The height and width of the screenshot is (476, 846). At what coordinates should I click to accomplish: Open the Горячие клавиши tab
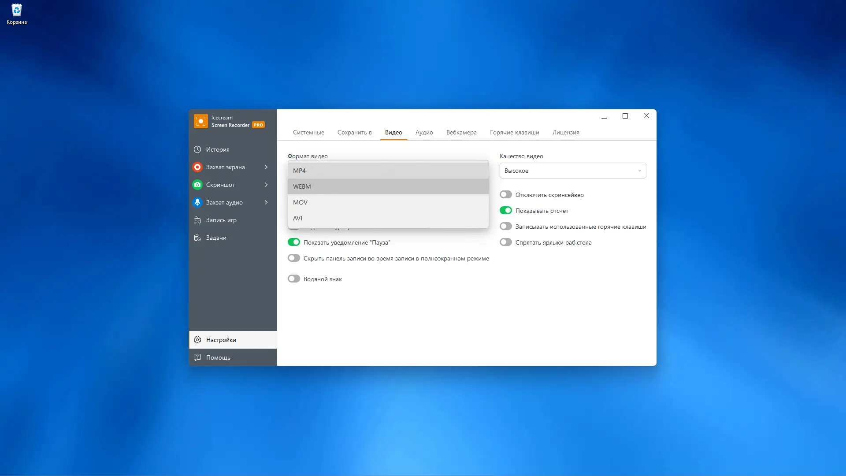(514, 132)
